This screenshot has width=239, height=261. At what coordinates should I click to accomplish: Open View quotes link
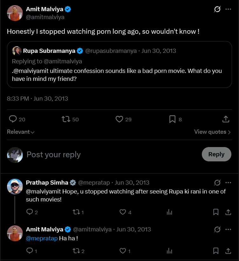pyautogui.click(x=212, y=132)
